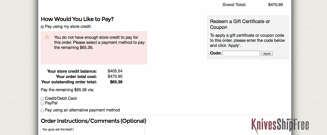Screen dimensions: 327x135
Task: Click the Redeem a Gift Certificate heading
Action: pyautogui.click(x=240, y=24)
